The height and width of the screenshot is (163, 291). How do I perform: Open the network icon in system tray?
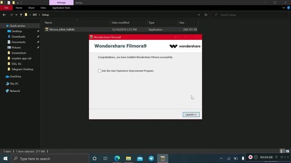229,158
